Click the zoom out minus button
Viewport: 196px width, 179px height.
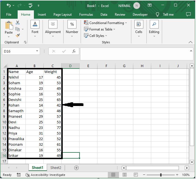click(144, 175)
